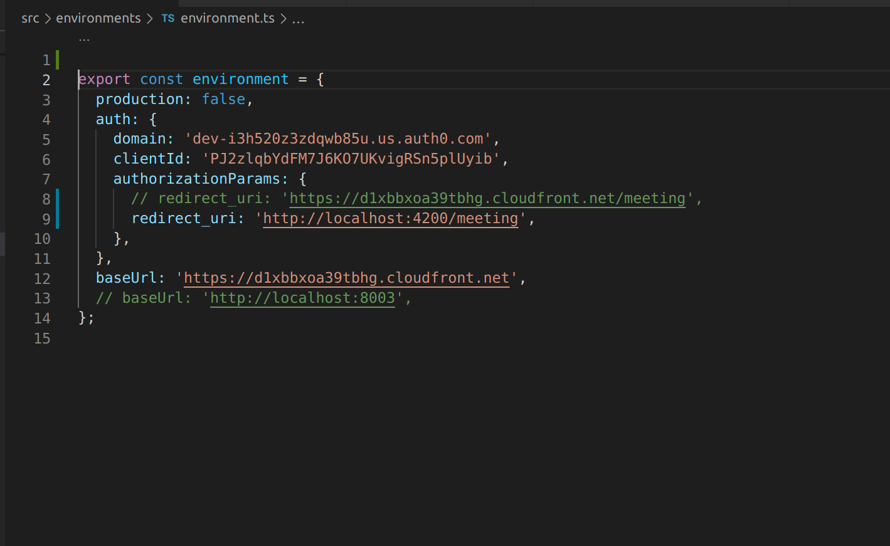This screenshot has width=890, height=546.
Task: Click the export keyword on line 2
Action: tap(103, 79)
